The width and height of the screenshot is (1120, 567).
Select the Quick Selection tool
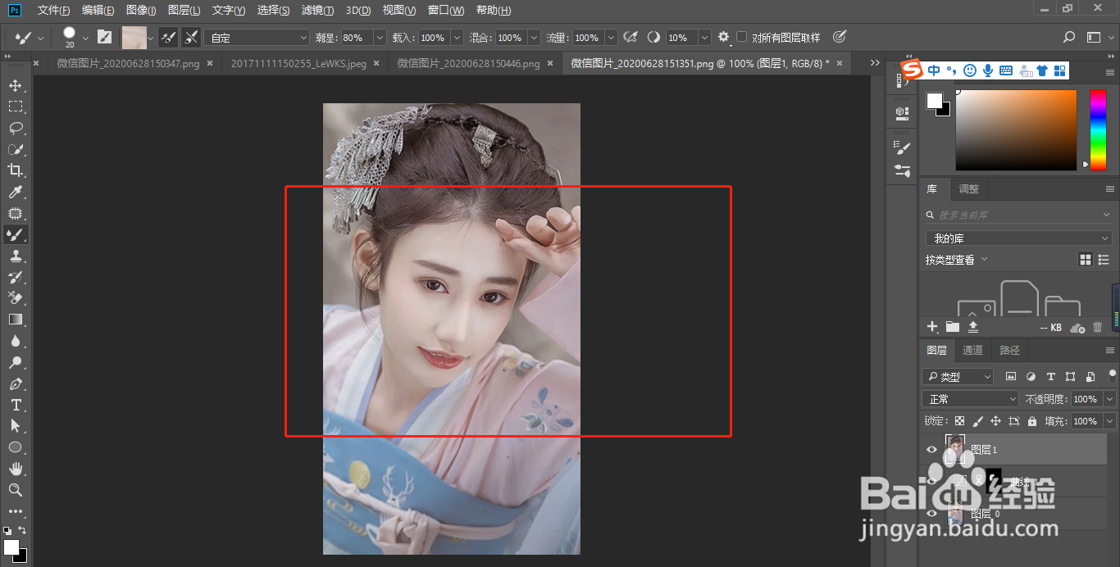[15, 149]
